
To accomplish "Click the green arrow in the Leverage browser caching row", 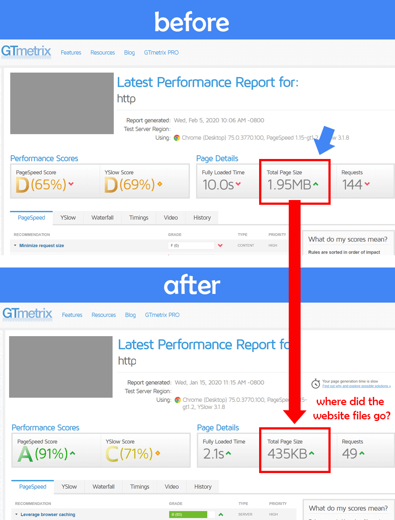I will point(221,514).
